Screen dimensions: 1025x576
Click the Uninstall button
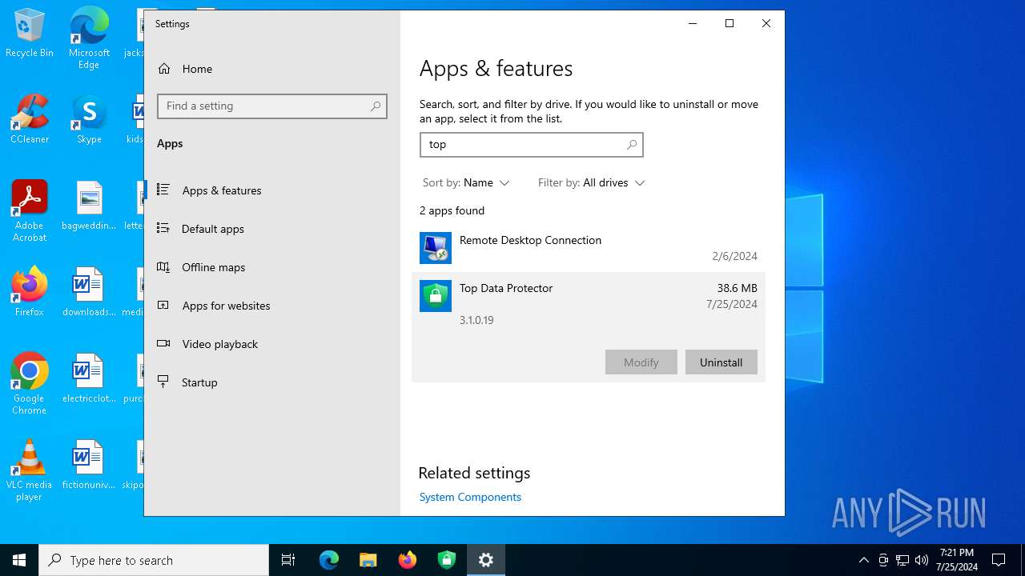pos(721,362)
